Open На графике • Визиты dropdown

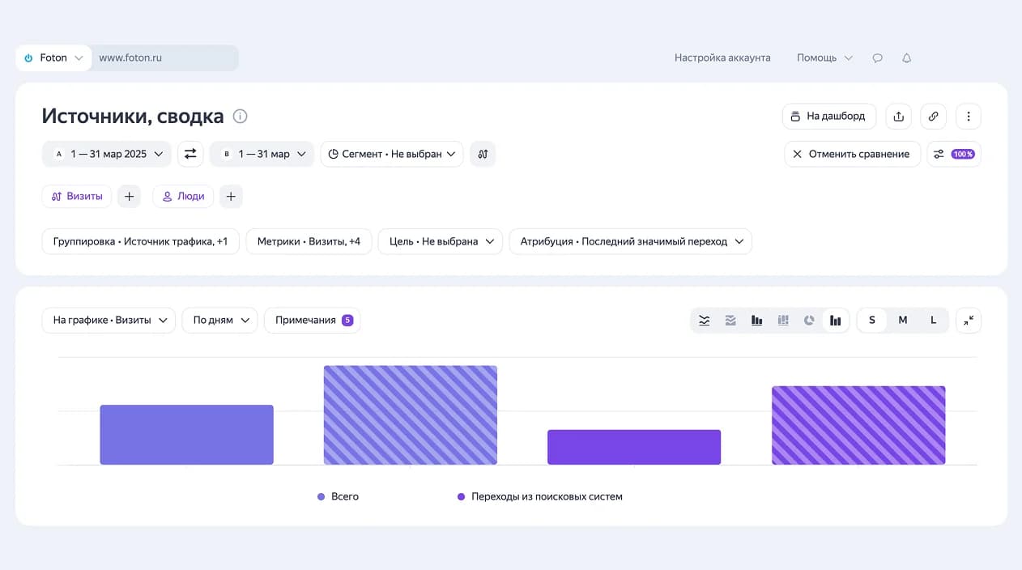(109, 320)
